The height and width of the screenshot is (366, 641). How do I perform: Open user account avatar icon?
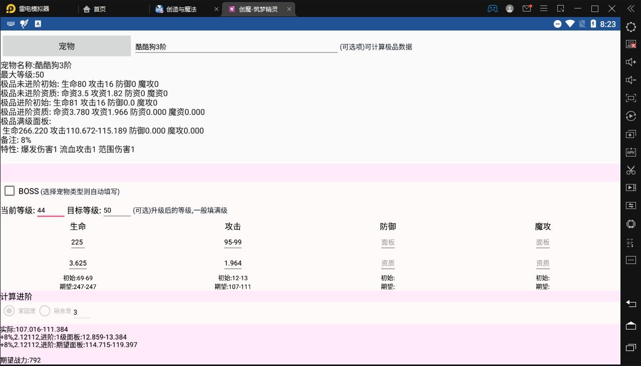coord(510,8)
